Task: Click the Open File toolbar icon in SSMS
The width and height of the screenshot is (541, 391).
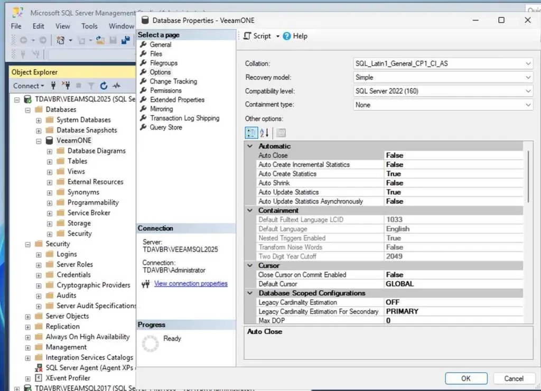Action: 100,40
